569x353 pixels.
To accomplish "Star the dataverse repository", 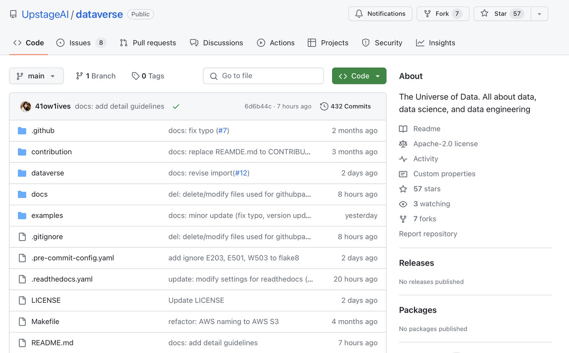I will point(499,14).
